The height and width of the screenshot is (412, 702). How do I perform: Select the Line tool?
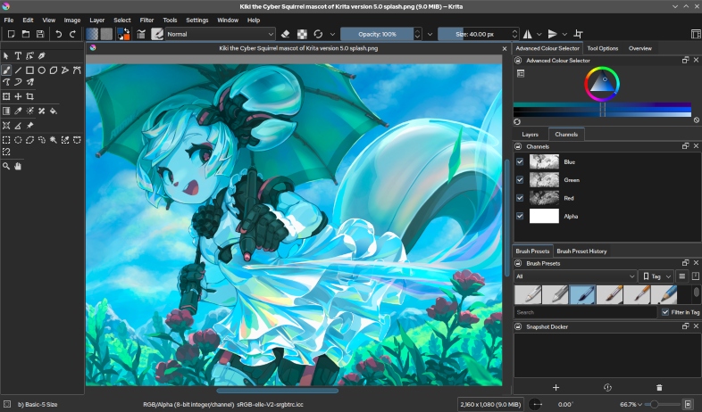coord(18,70)
